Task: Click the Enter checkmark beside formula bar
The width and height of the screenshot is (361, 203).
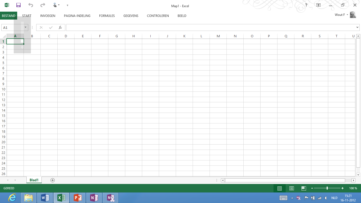Action: [x=51, y=27]
